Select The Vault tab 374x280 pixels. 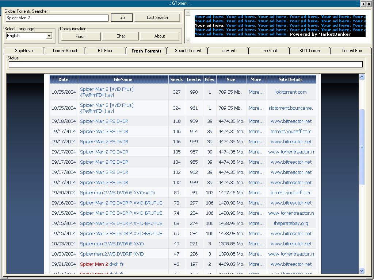click(269, 51)
